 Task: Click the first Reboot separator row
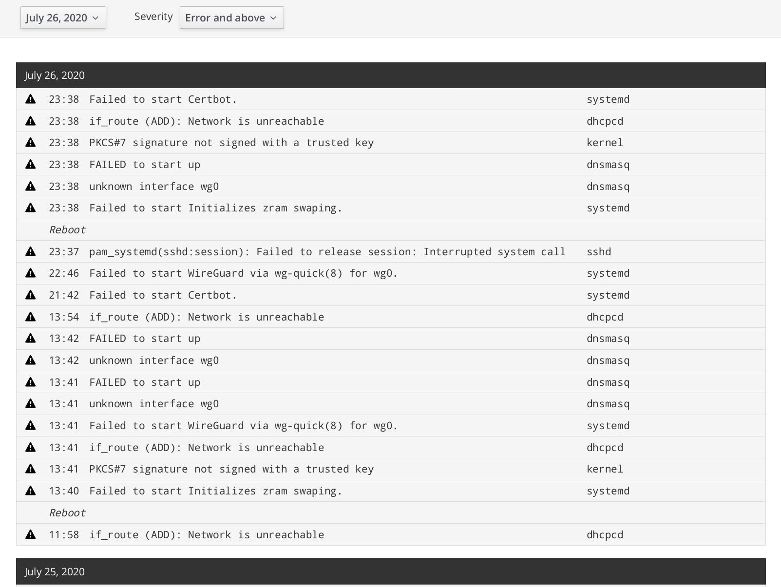[x=391, y=230]
